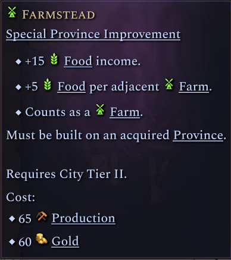This screenshot has height=260, width=231.
Task: Click the gold coins icon
Action: pyautogui.click(x=42, y=239)
